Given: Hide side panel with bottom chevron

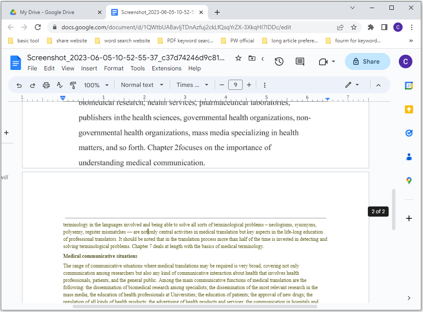Looking at the screenshot, I should 409,298.
